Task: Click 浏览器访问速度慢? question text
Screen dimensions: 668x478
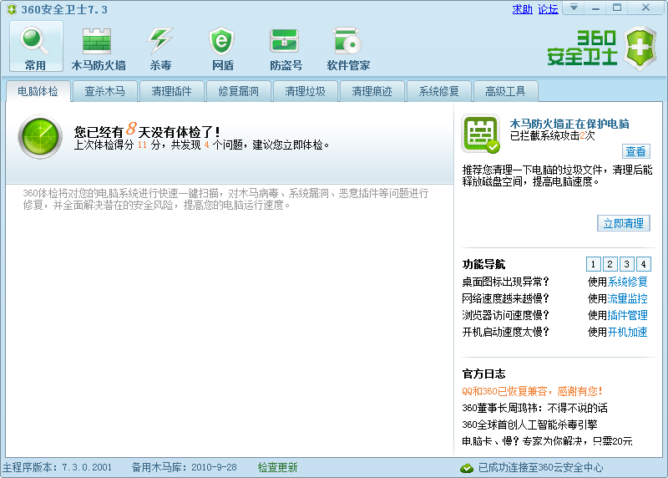Action: 506,315
